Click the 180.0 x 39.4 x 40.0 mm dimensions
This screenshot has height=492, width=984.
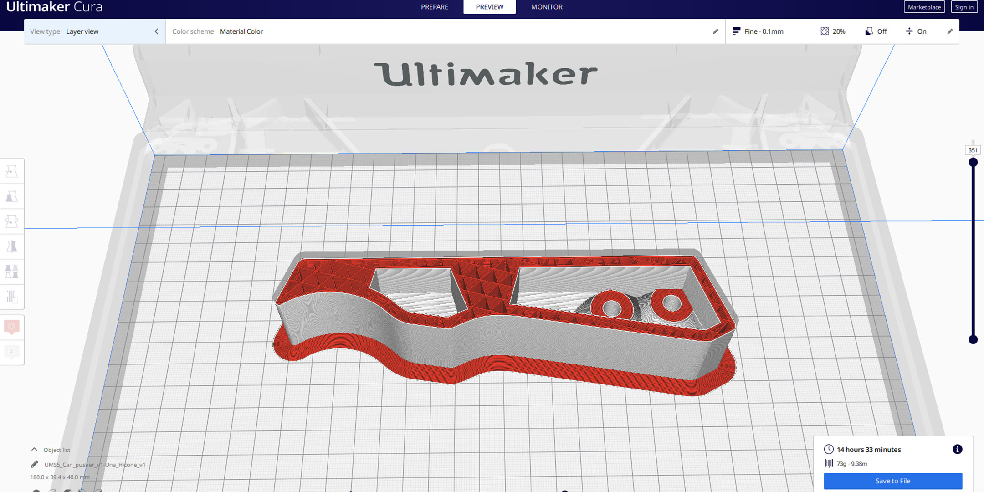point(60,477)
